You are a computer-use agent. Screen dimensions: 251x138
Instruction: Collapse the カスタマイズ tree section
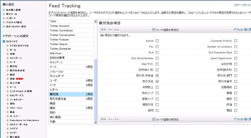pyautogui.click(x=4, y=41)
